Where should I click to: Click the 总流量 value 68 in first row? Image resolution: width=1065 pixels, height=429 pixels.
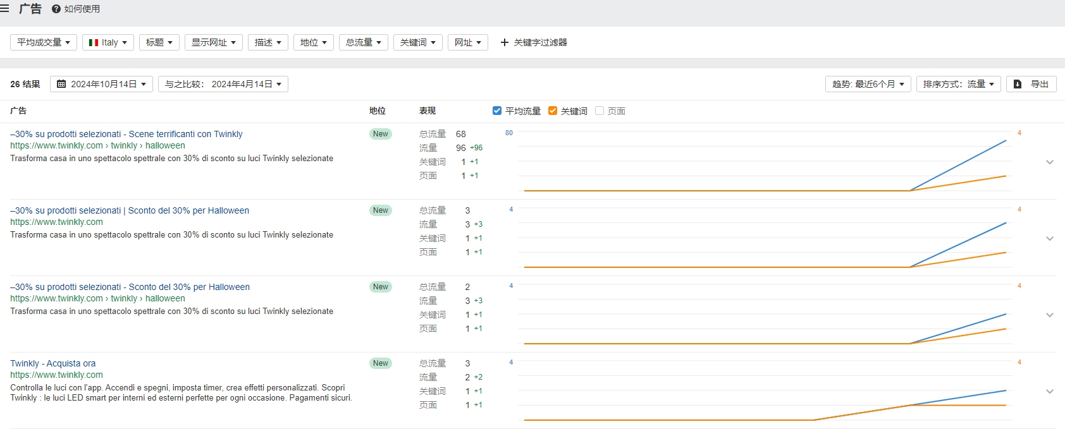pos(461,134)
